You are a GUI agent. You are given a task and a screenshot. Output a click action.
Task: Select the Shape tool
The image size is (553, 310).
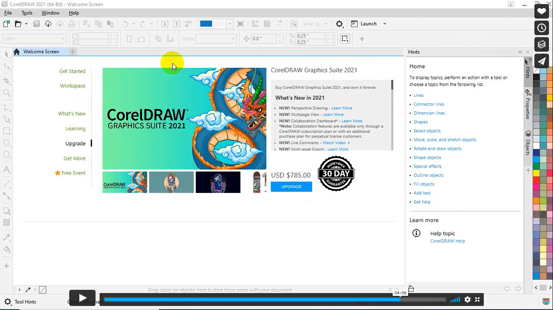click(x=6, y=66)
